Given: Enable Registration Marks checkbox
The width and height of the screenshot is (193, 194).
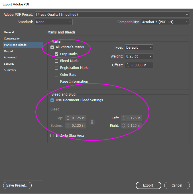Looking at the screenshot, I should (56, 68).
